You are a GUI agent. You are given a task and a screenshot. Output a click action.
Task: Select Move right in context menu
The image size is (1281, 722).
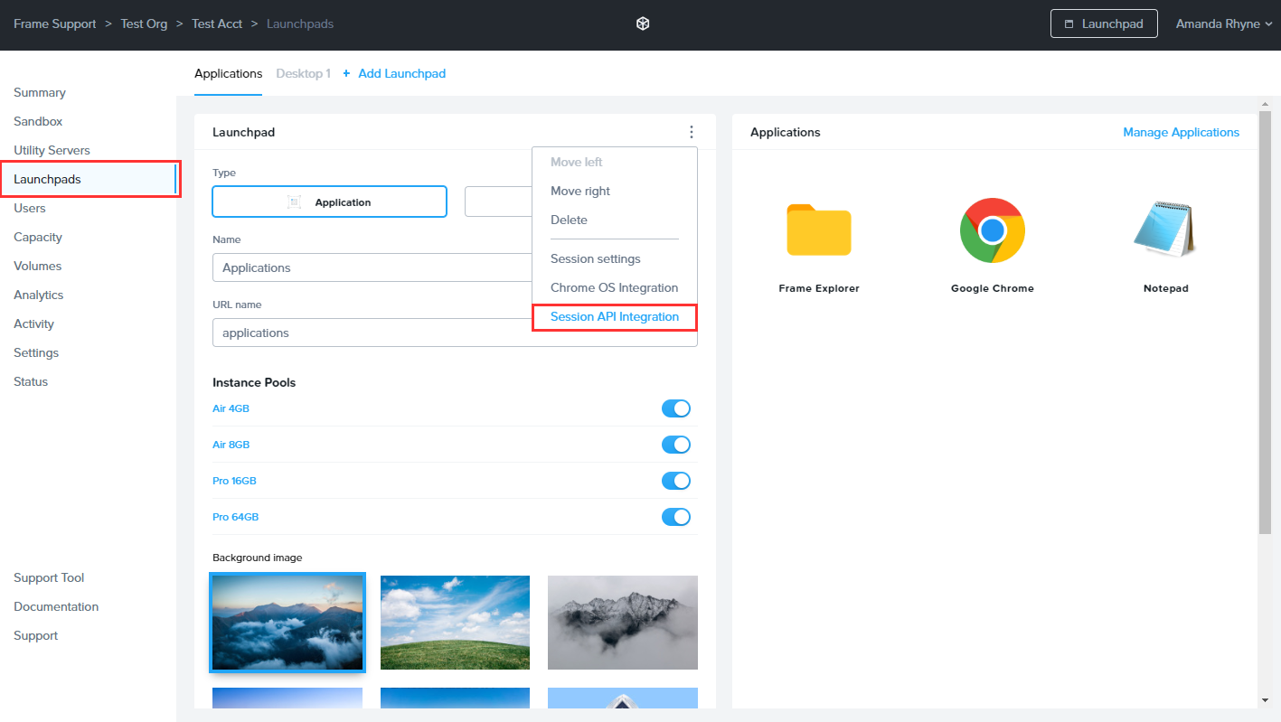[x=580, y=191]
